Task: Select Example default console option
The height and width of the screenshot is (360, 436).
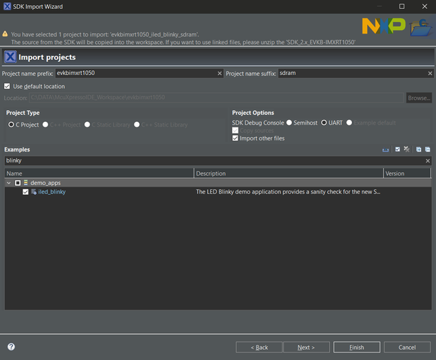Action: coord(349,123)
